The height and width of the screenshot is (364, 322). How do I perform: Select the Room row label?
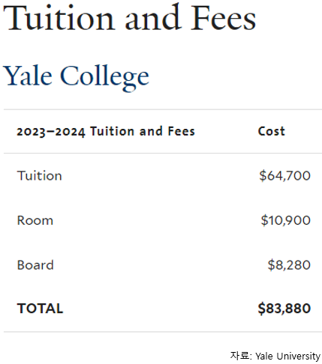coord(35,220)
